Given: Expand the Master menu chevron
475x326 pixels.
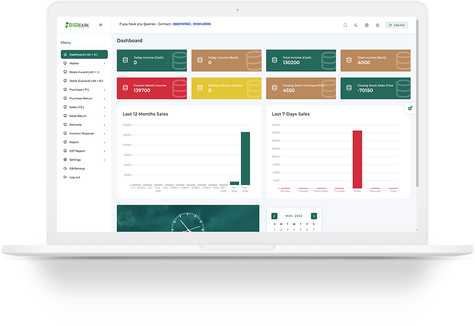Looking at the screenshot, I should click(105, 63).
